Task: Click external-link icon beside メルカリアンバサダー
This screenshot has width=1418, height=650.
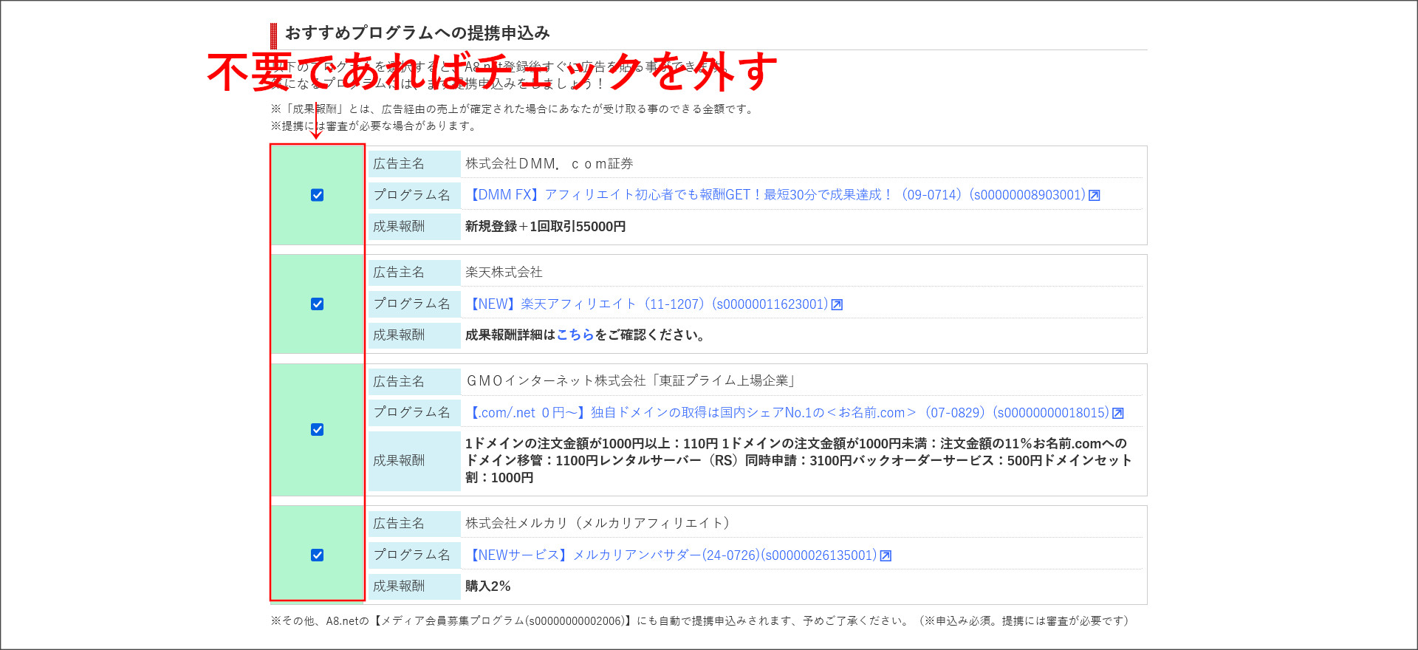Action: click(886, 555)
